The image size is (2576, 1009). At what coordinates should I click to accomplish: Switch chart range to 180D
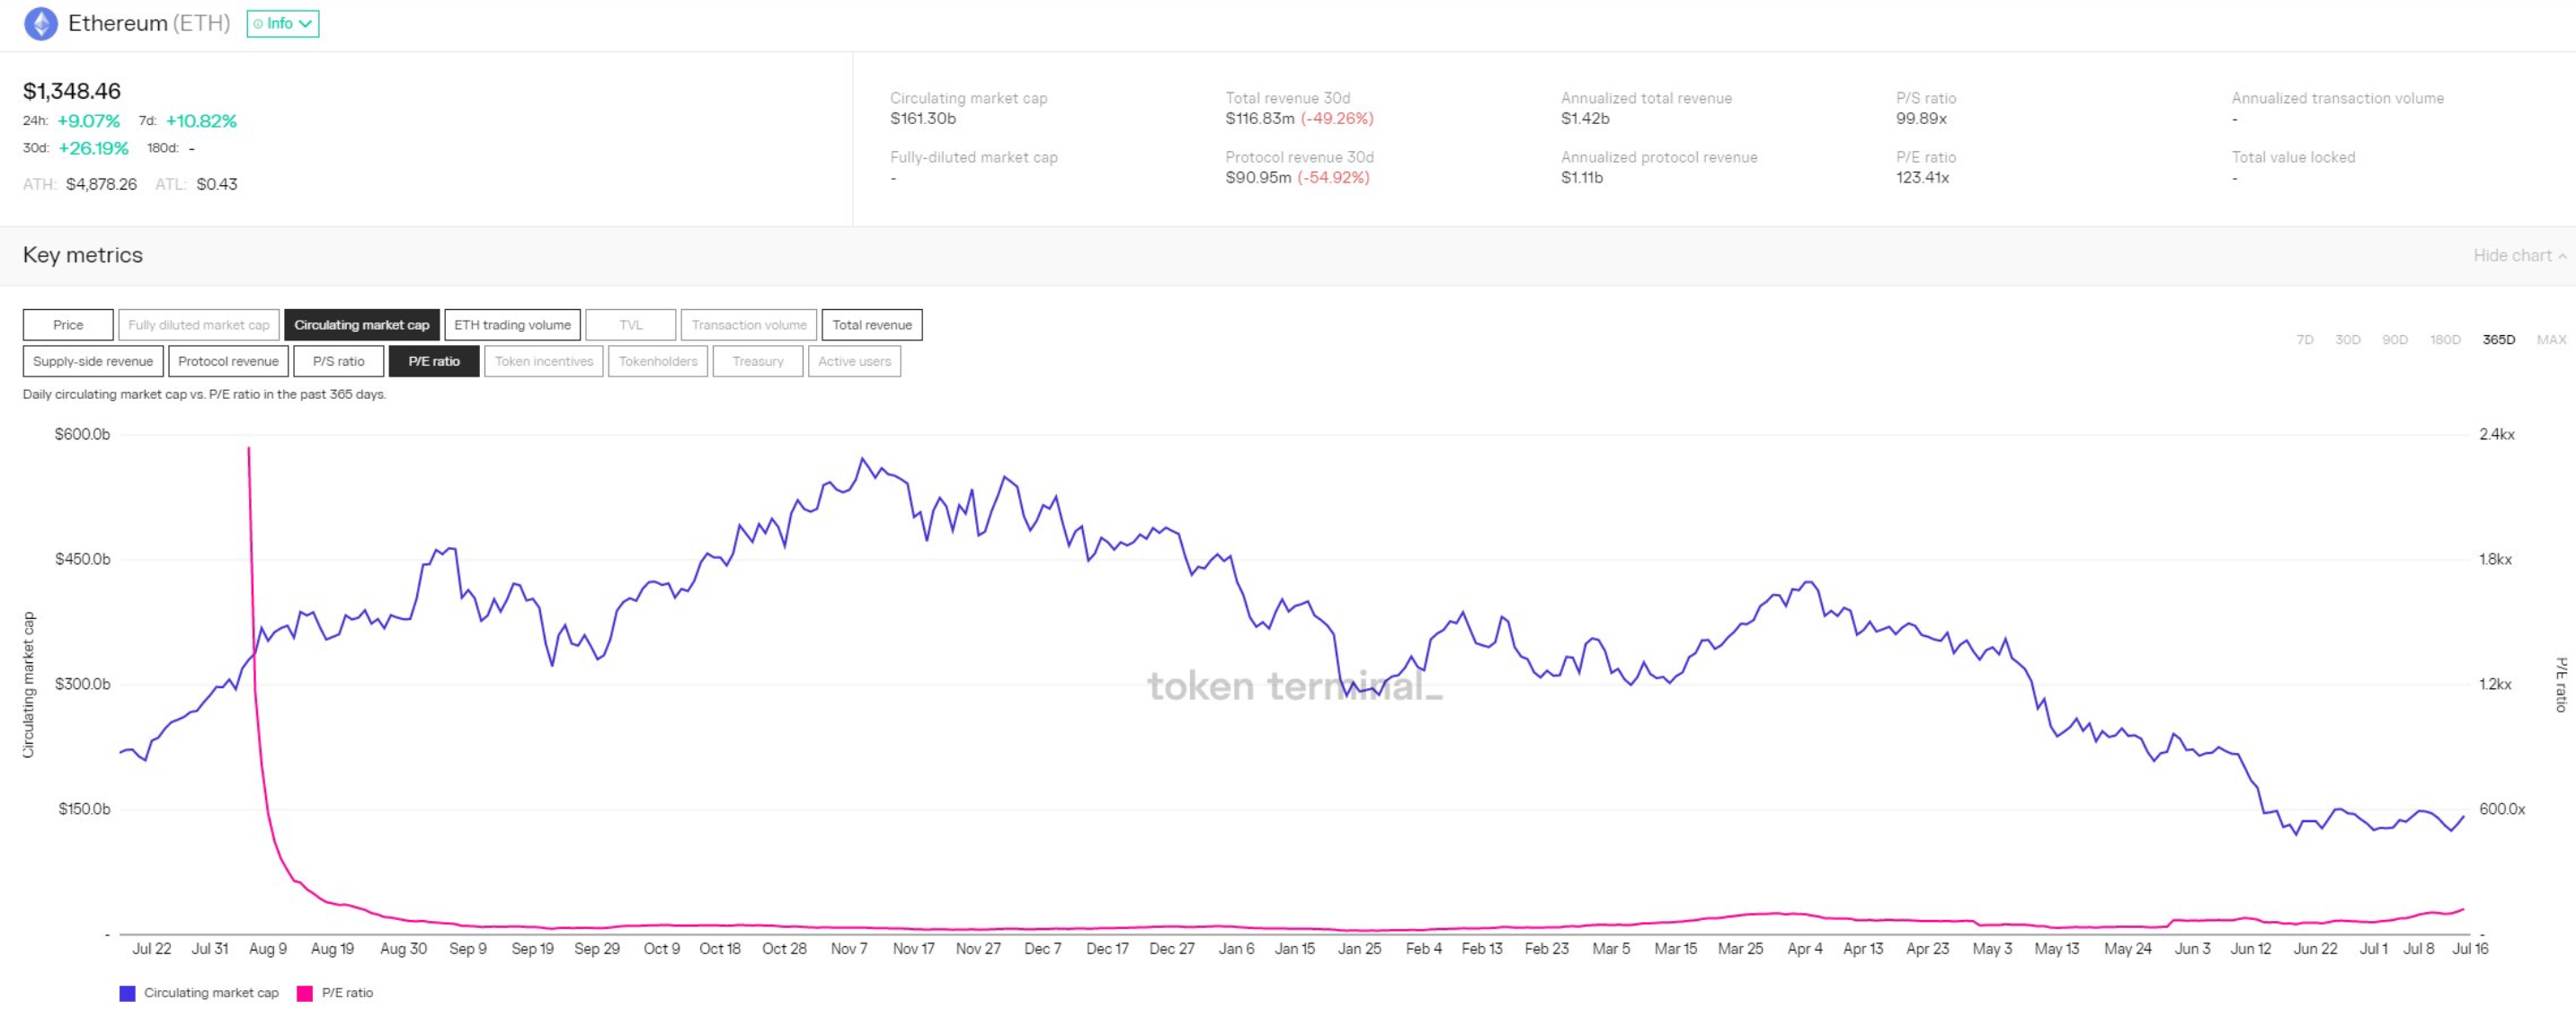pyautogui.click(x=2445, y=340)
